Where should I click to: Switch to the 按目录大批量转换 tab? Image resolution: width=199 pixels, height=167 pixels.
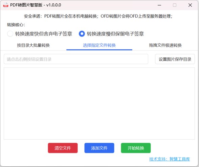pos(34,45)
